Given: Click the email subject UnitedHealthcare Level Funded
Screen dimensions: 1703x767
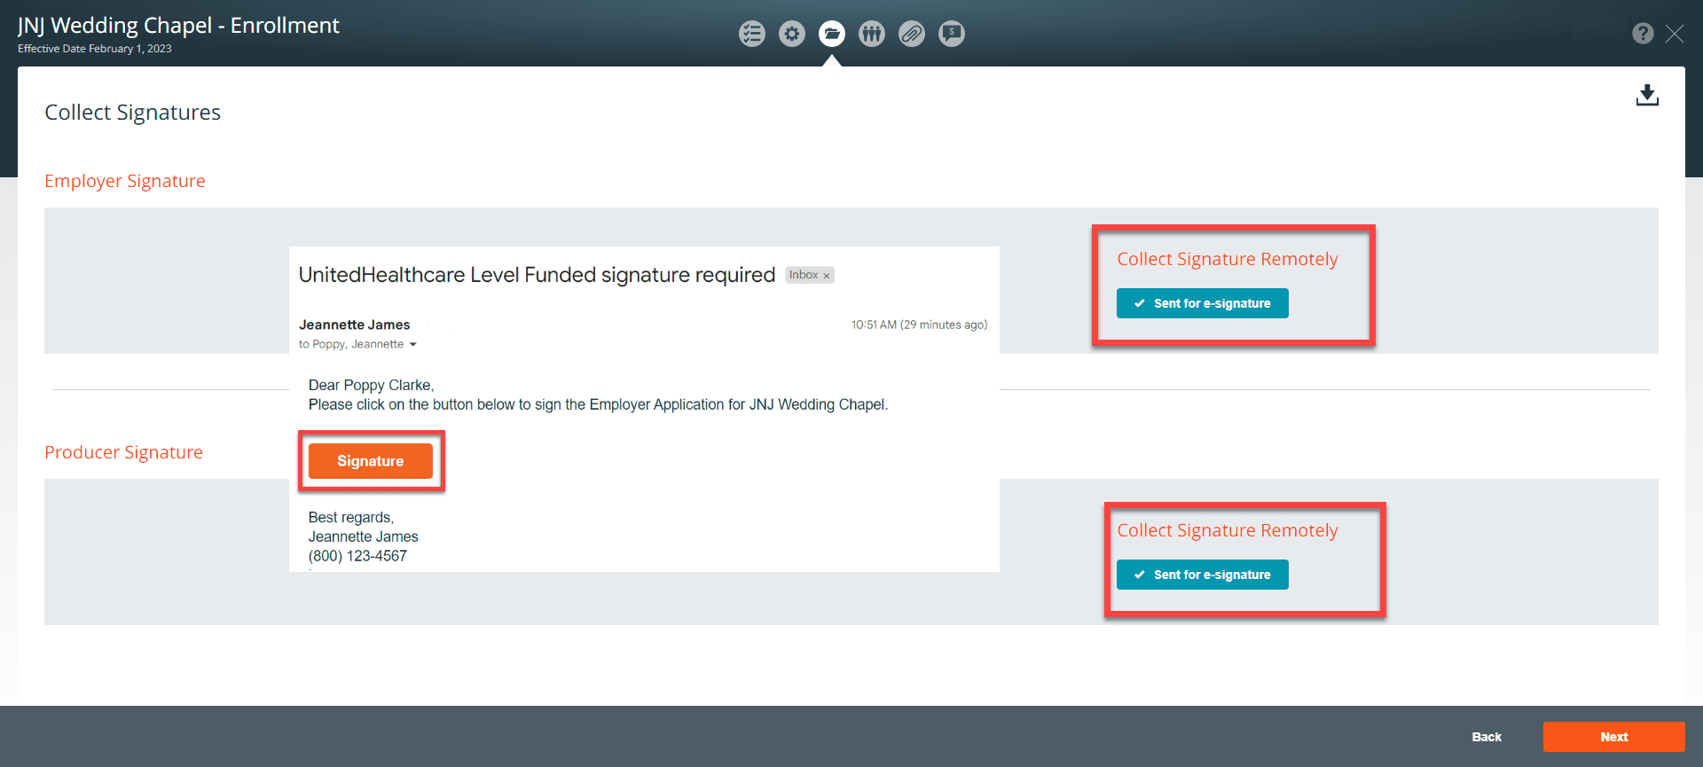Looking at the screenshot, I should point(537,275).
